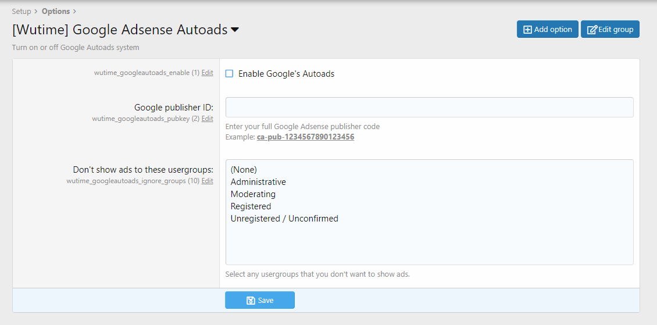Click the ca-pub-1234567890123456 example link
Viewport: 657px width, 325px height.
click(305, 137)
